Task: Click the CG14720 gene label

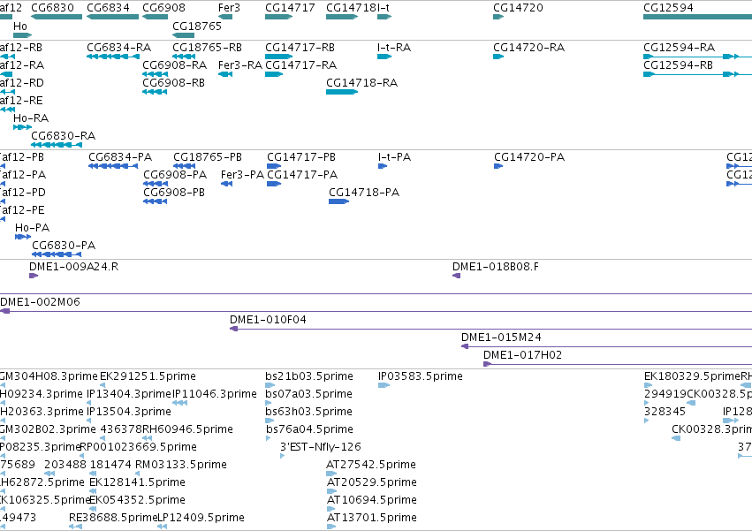Action: coord(519,8)
